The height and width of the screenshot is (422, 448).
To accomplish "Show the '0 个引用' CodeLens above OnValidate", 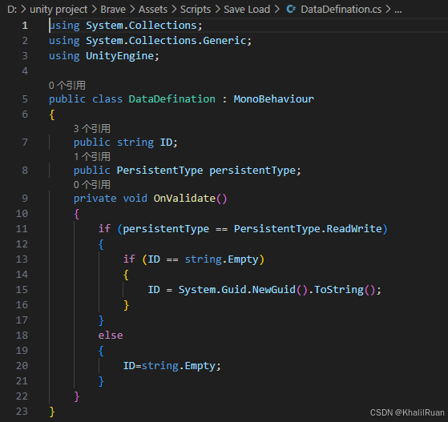I will click(92, 184).
